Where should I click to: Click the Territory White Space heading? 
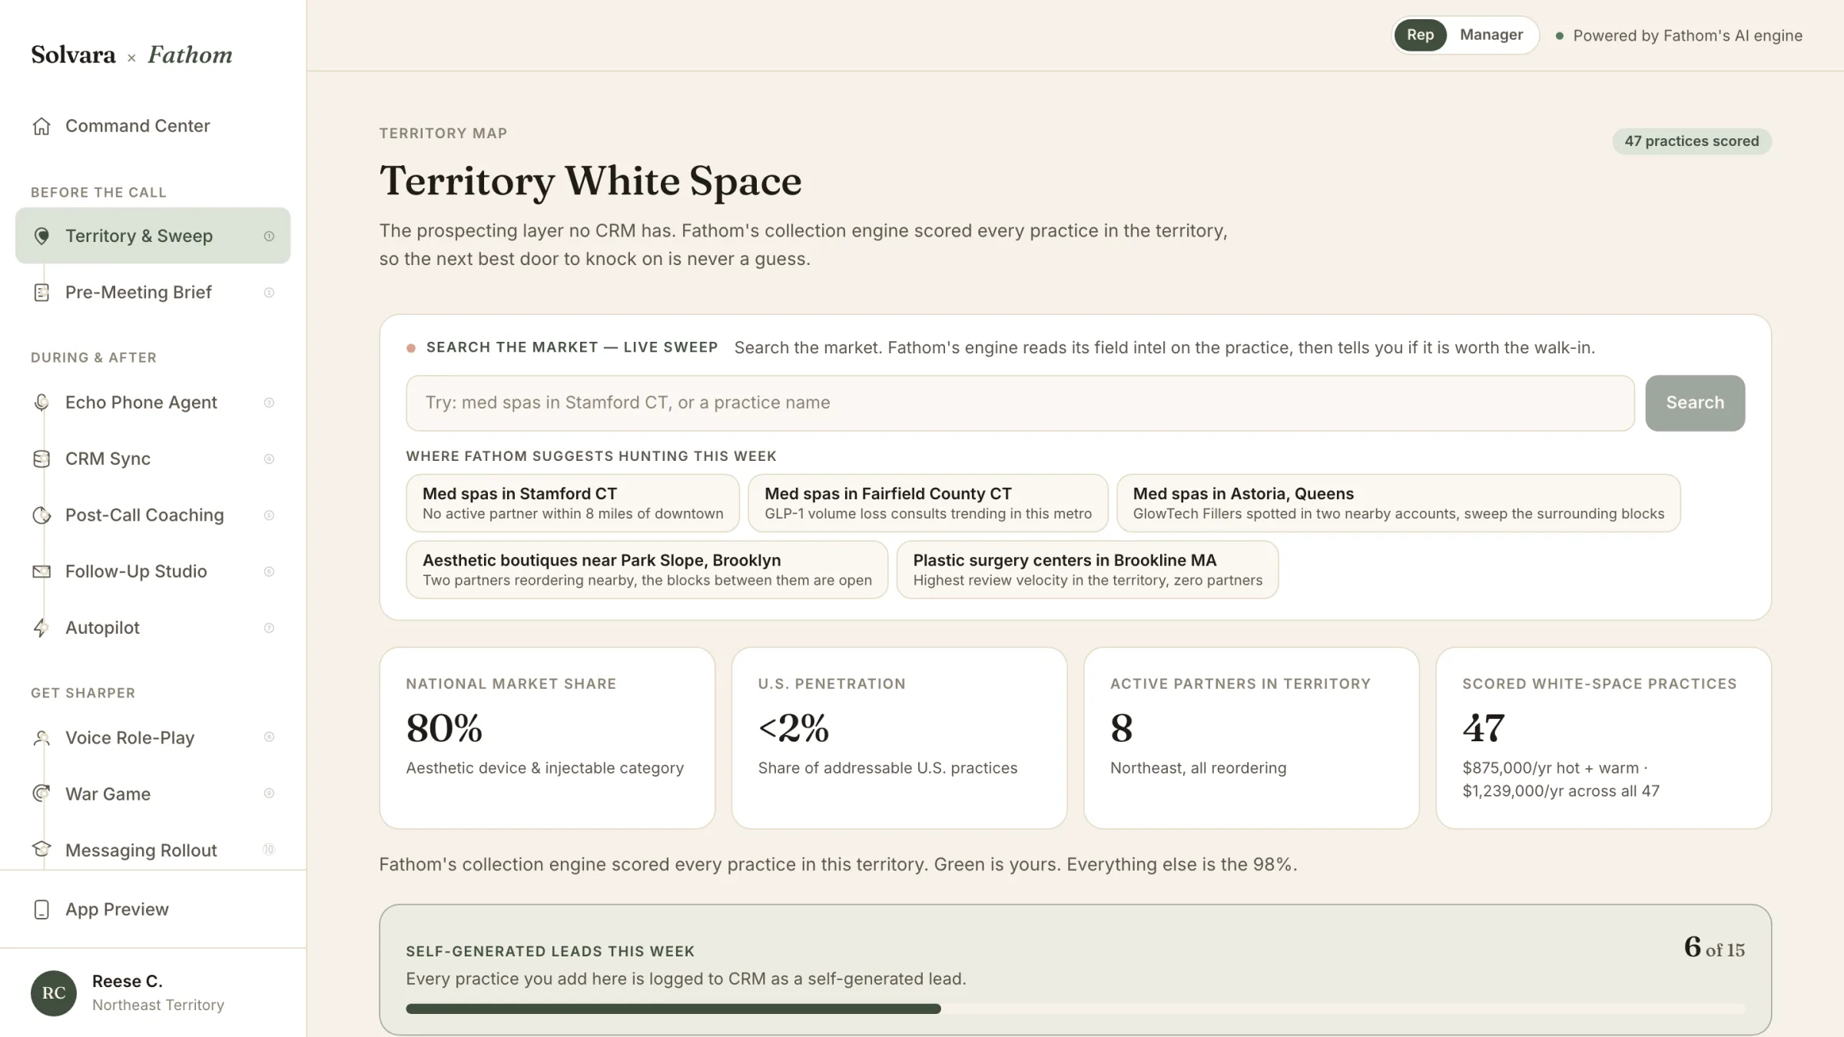[590, 181]
